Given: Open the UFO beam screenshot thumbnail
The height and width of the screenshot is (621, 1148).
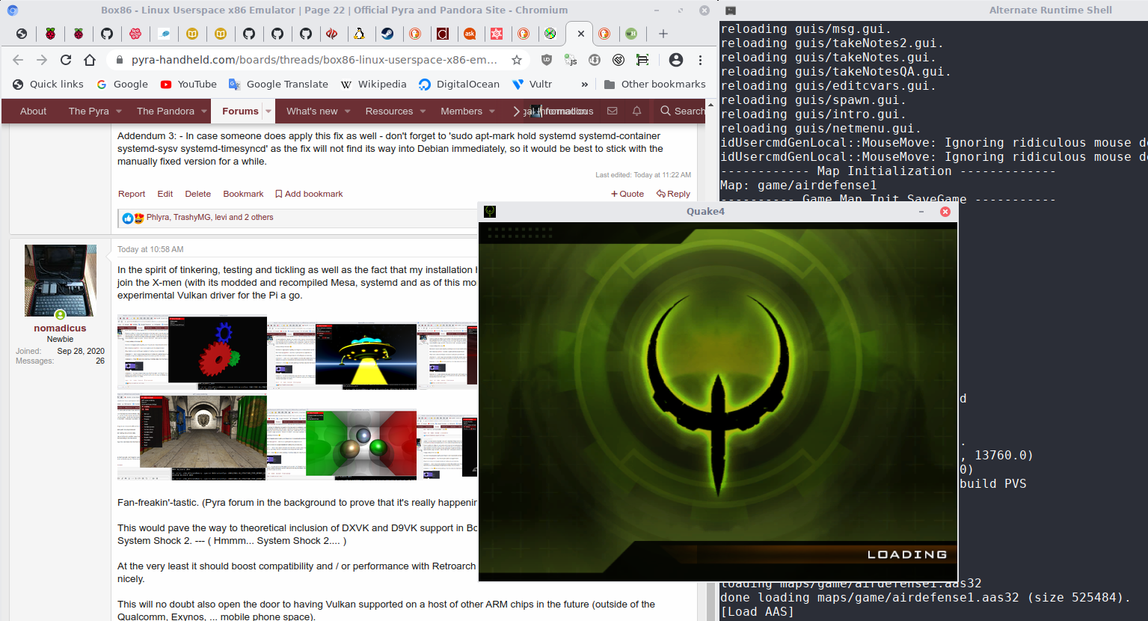Looking at the screenshot, I should [x=366, y=356].
